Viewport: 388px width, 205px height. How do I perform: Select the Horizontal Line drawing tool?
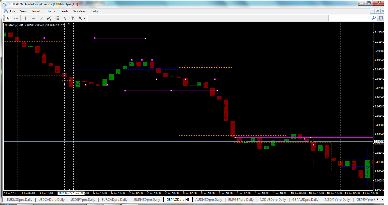click(x=33, y=18)
